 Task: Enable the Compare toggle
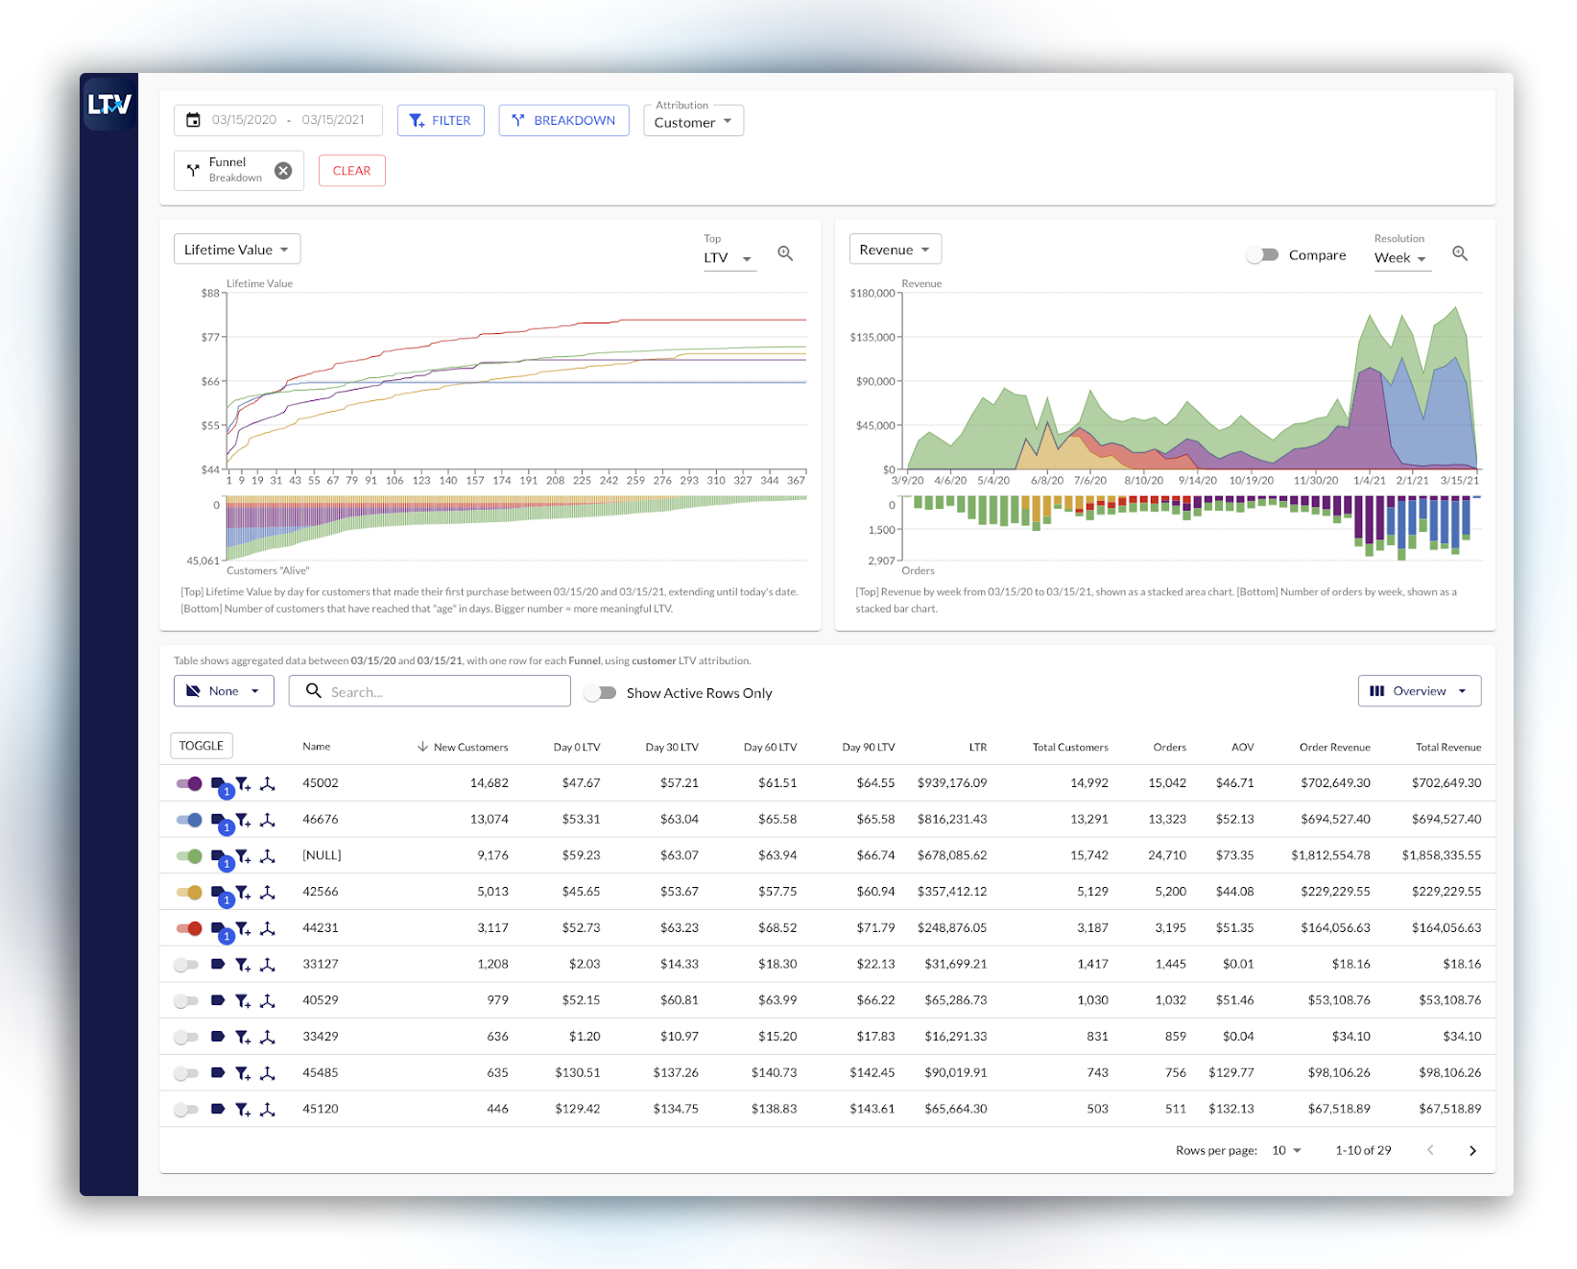pos(1262,255)
